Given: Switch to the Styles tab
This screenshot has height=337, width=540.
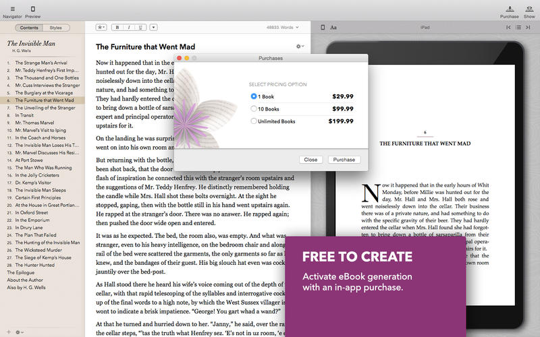Looking at the screenshot, I should click(56, 28).
